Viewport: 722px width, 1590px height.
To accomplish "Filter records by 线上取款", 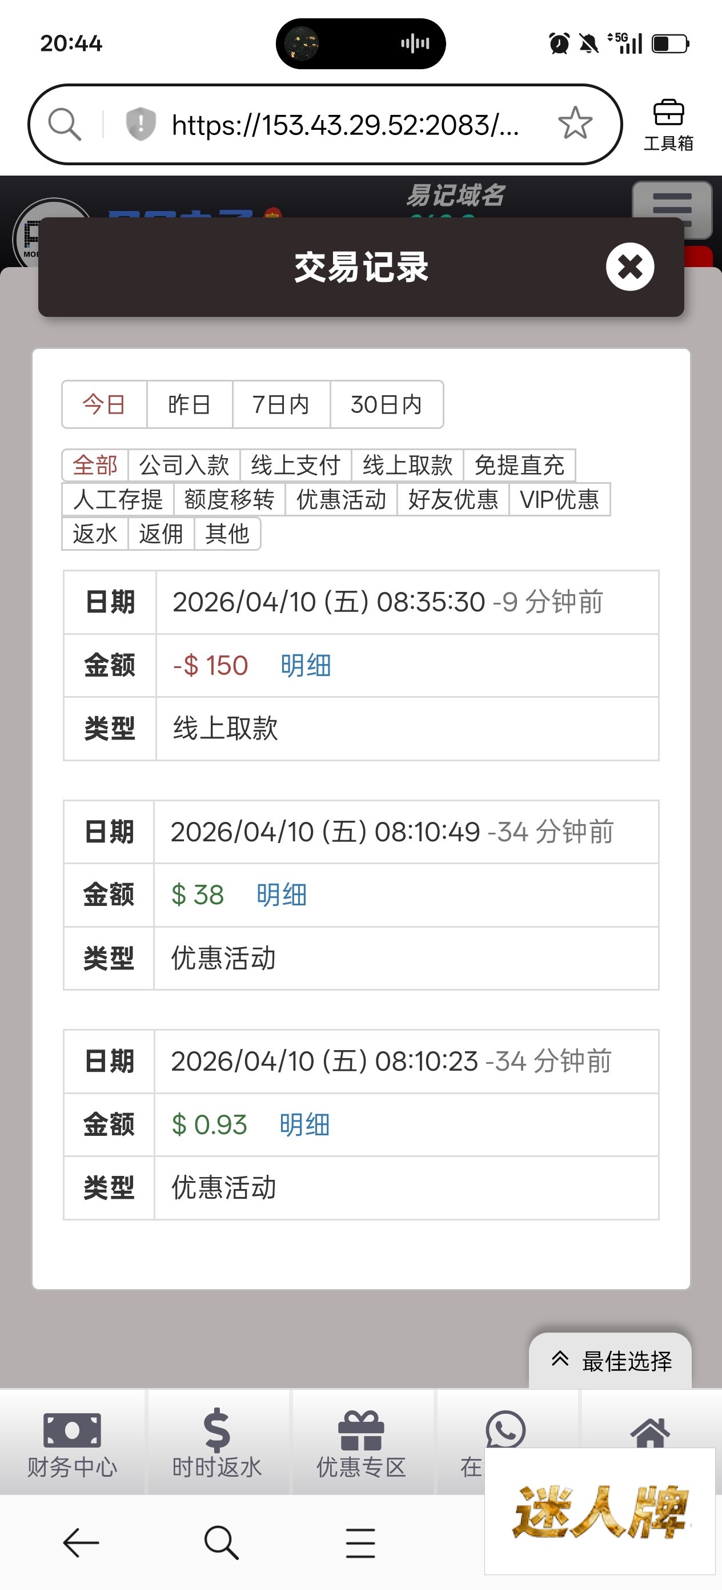I will (407, 466).
